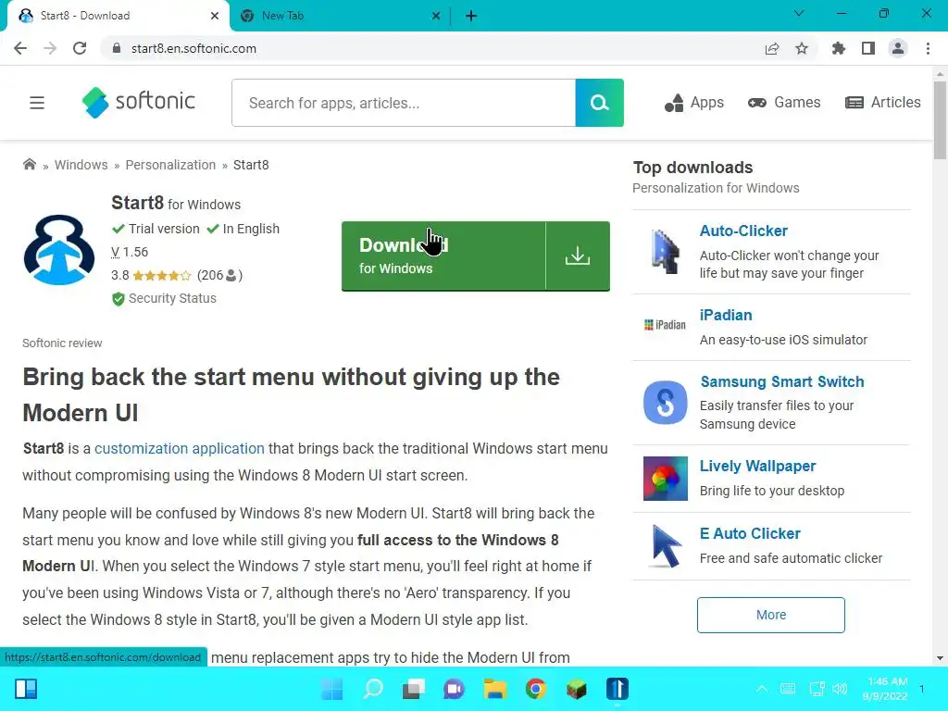Image resolution: width=948 pixels, height=711 pixels.
Task: Go back in browser history
Action: [x=20, y=48]
